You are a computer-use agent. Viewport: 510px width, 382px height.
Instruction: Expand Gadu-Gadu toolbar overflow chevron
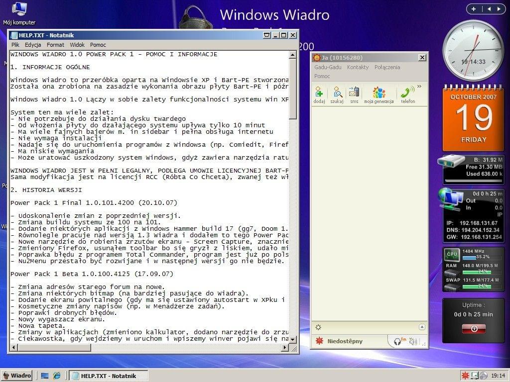(419, 87)
